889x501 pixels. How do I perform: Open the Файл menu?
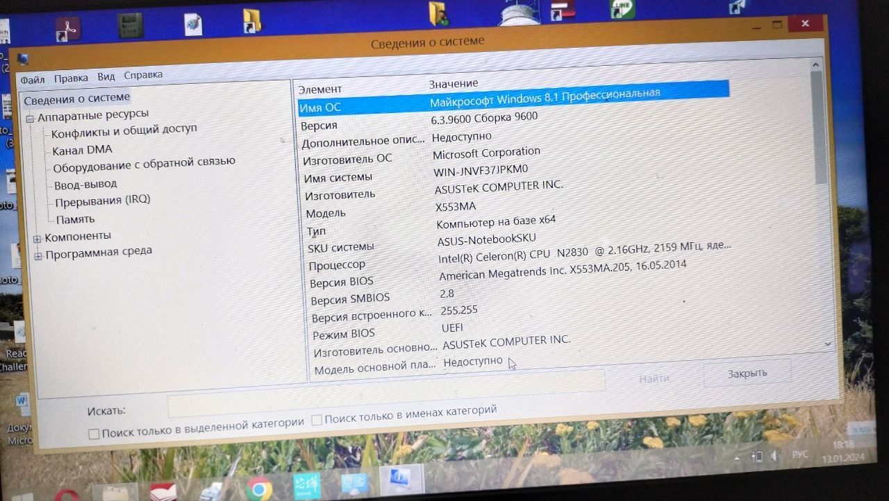32,80
